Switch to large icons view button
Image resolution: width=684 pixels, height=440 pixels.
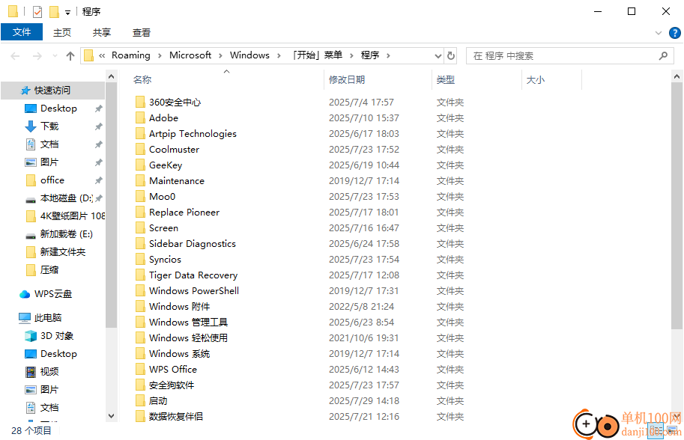pos(672,431)
